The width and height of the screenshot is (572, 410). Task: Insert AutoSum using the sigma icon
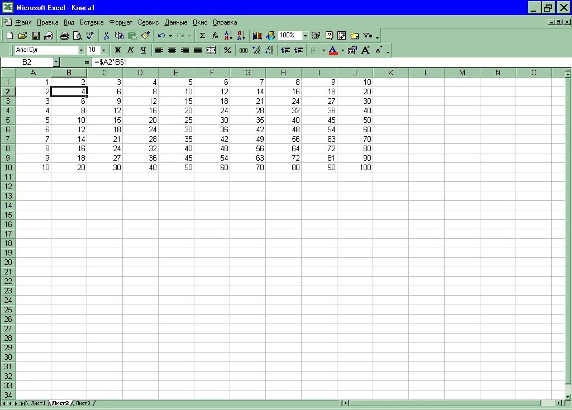click(202, 36)
